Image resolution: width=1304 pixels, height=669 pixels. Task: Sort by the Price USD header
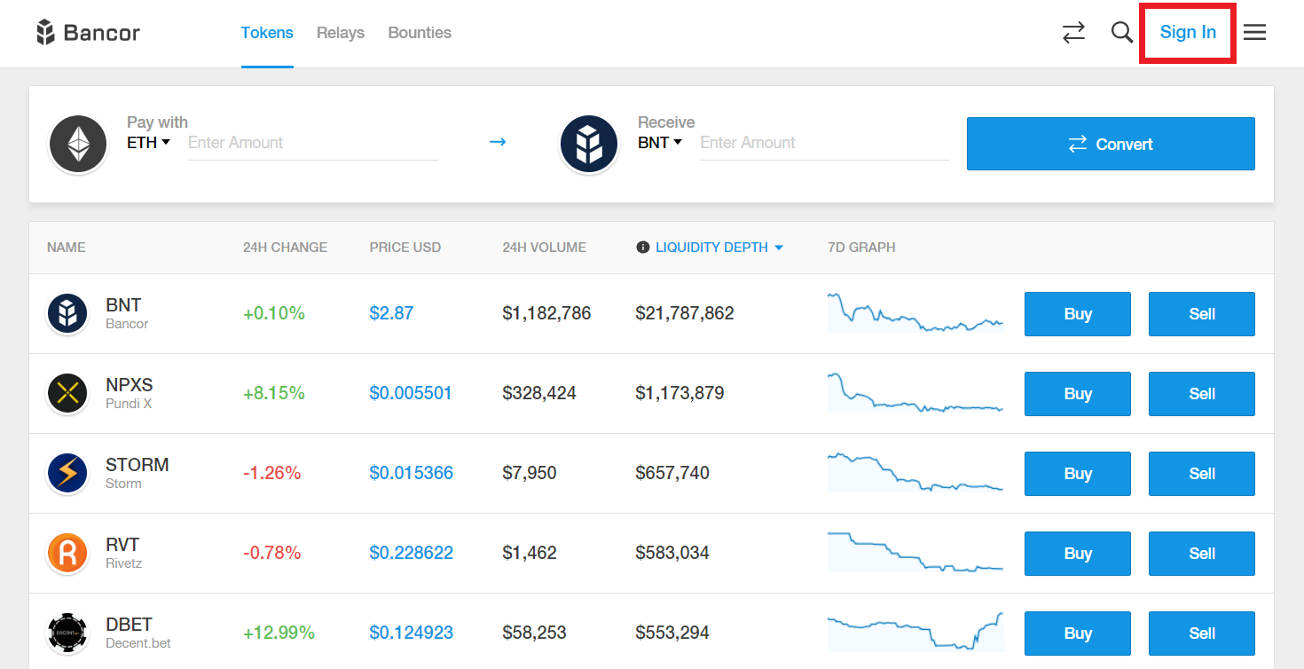tap(405, 248)
